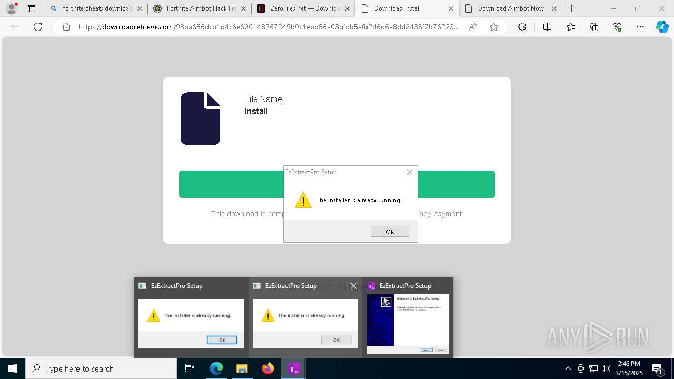Open File Explorer from the taskbar
The image size is (674, 379).
coord(242,368)
